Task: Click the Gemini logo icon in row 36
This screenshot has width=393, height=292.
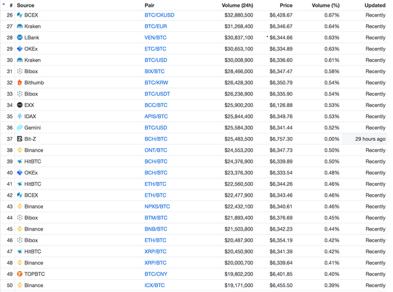Action: 20,127
